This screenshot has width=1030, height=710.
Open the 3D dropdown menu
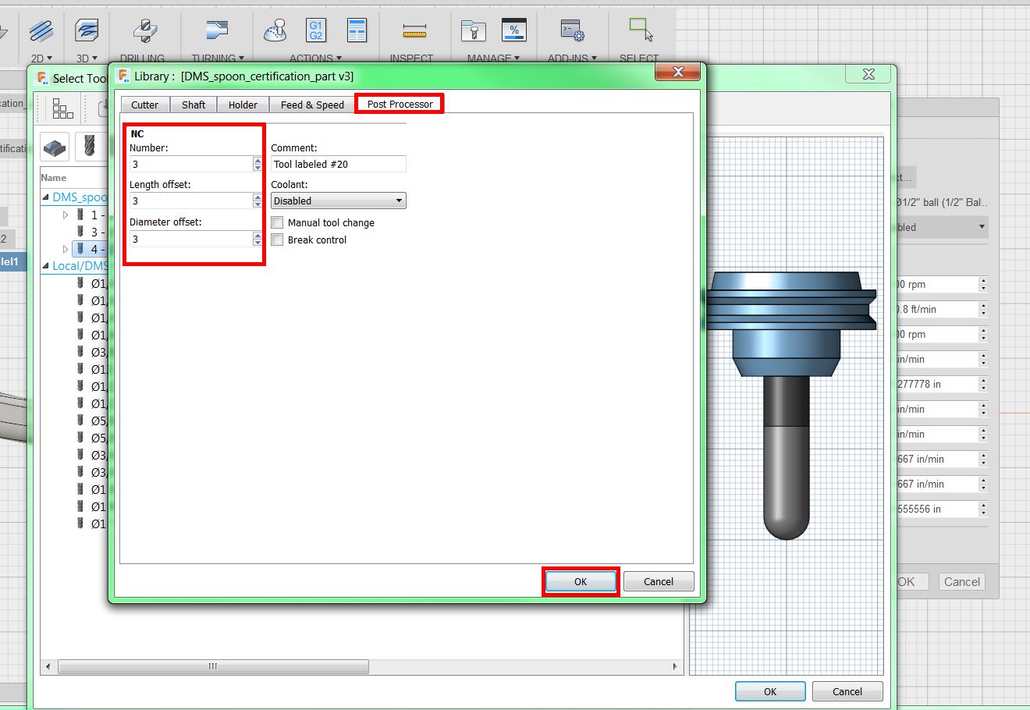(x=87, y=59)
